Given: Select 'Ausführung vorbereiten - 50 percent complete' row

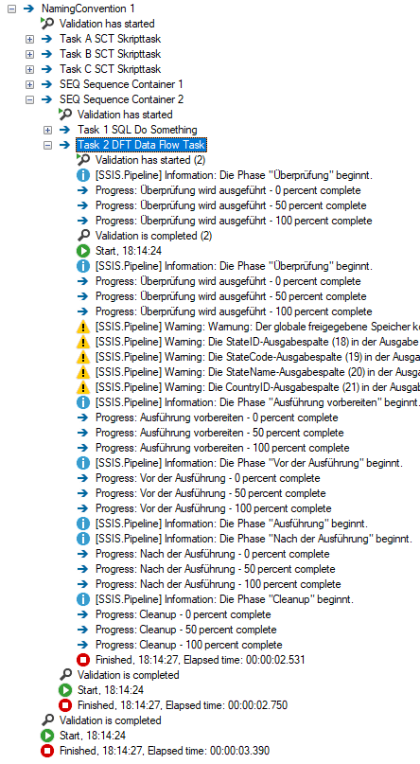Looking at the screenshot, I should (219, 433).
